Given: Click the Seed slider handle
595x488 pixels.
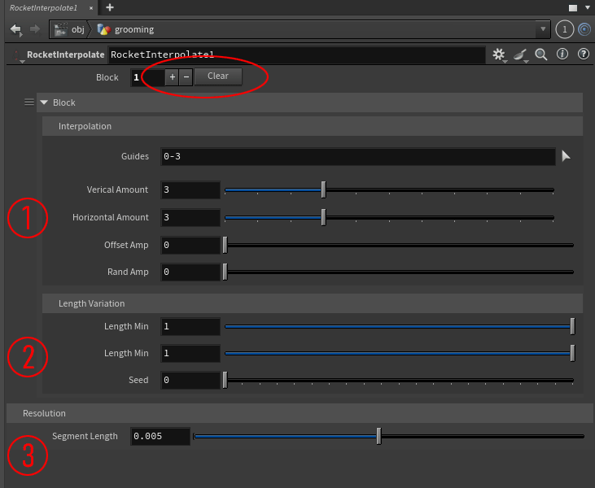Looking at the screenshot, I should click(225, 380).
